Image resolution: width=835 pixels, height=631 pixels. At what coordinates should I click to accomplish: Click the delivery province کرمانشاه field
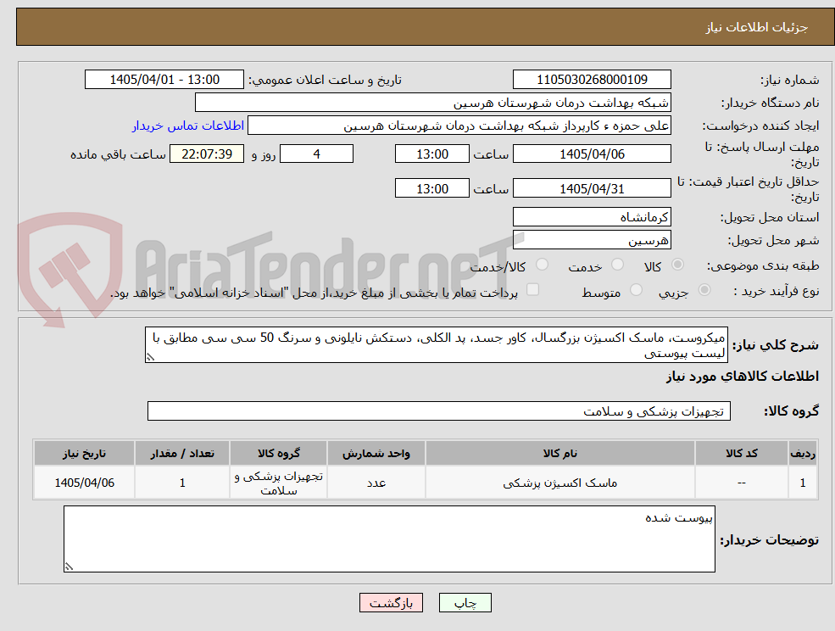click(x=592, y=217)
